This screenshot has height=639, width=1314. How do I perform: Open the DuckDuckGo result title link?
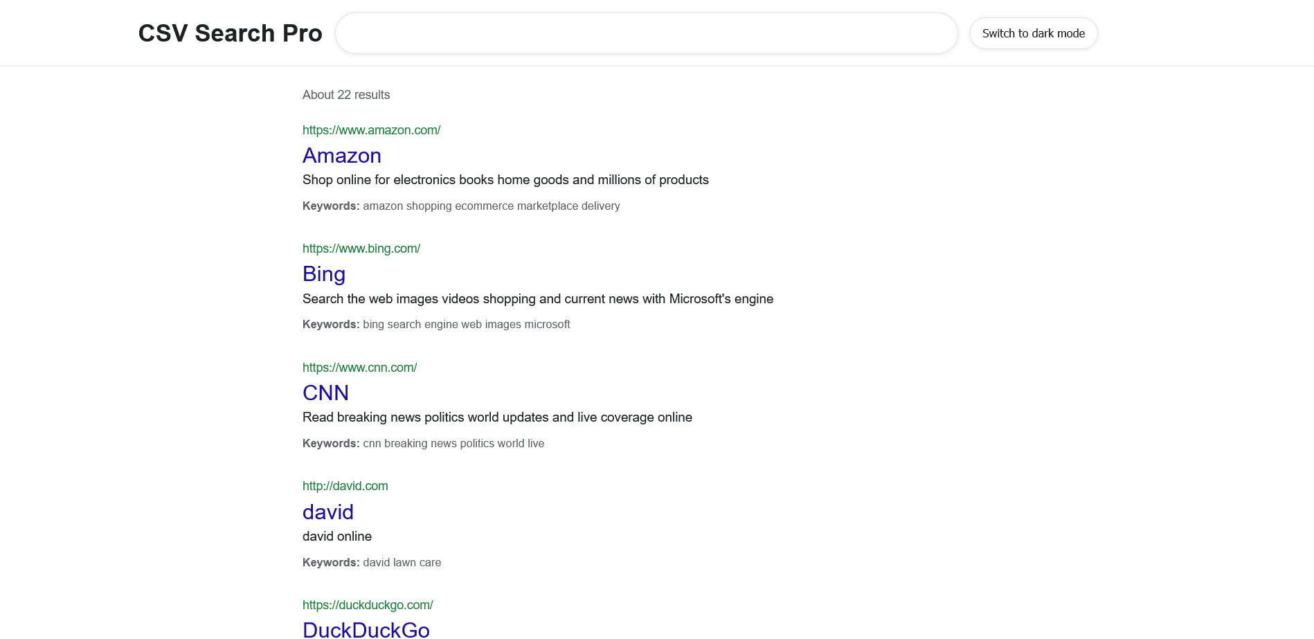366,629
